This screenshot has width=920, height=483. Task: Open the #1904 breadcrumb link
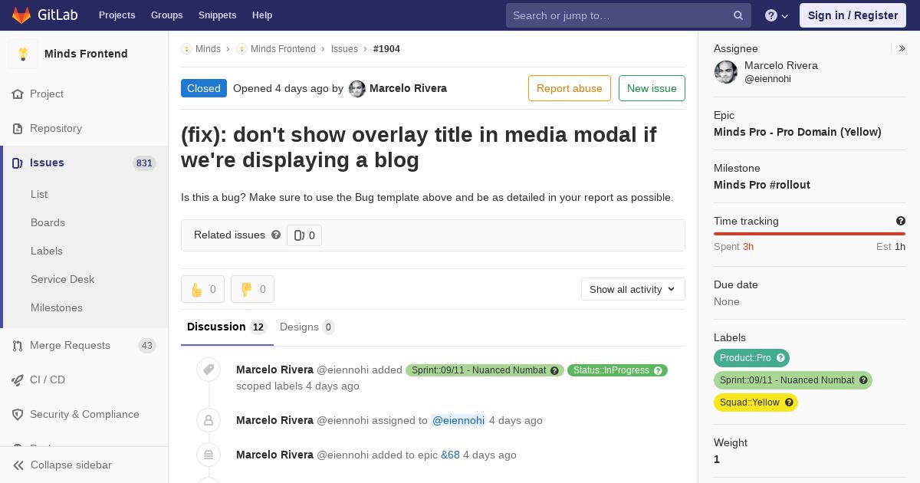[x=386, y=49]
